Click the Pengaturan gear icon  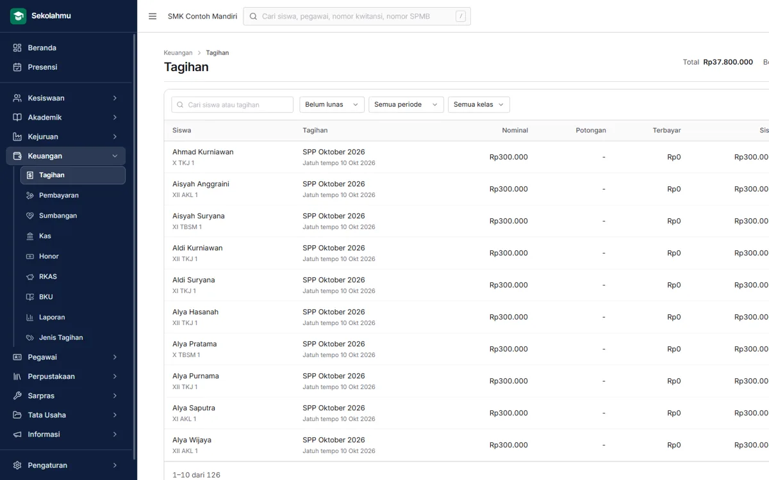pos(17,465)
